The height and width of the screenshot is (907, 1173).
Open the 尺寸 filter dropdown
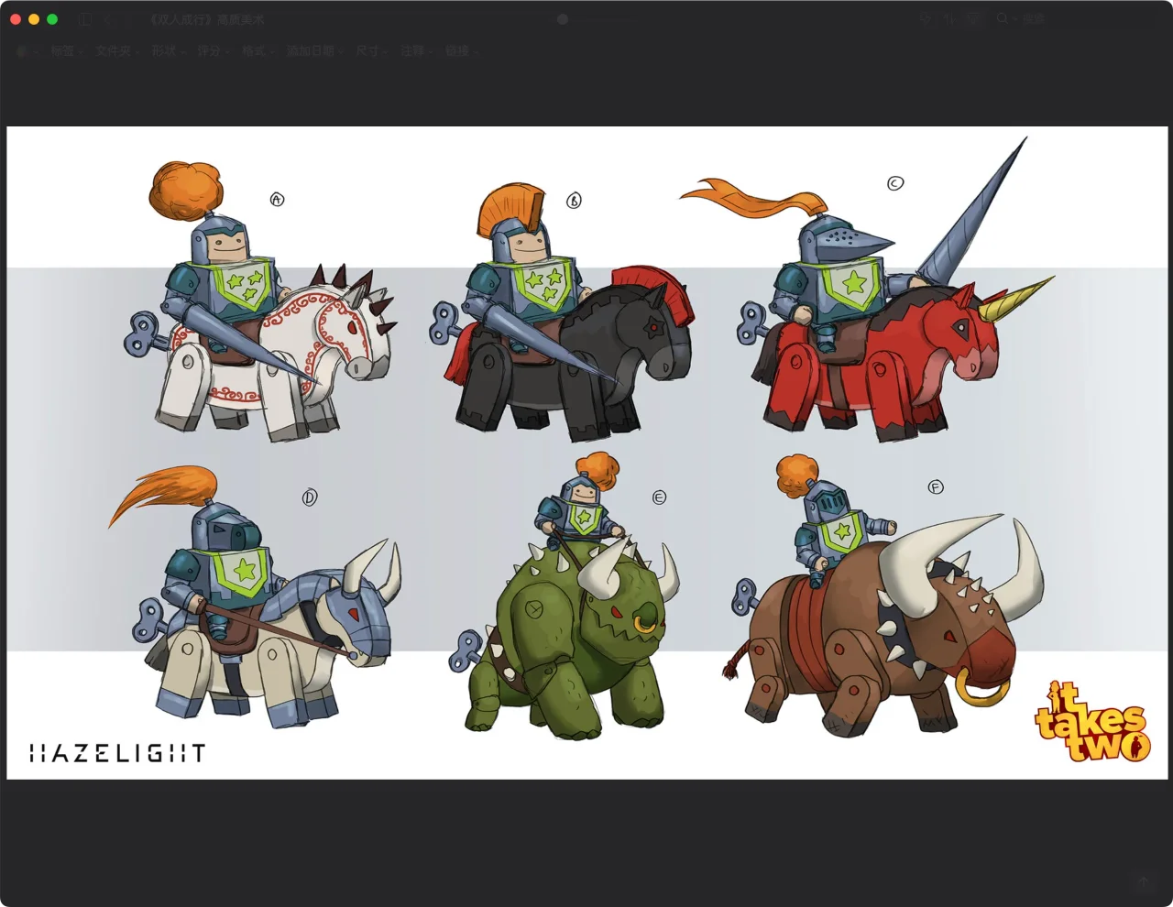point(372,51)
